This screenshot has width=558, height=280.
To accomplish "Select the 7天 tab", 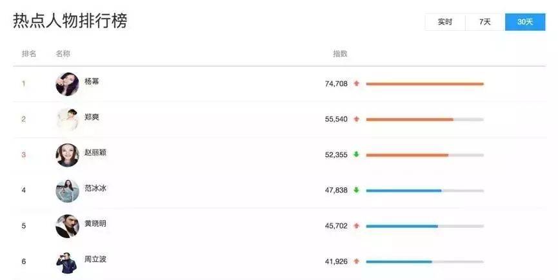I will pyautogui.click(x=485, y=22).
